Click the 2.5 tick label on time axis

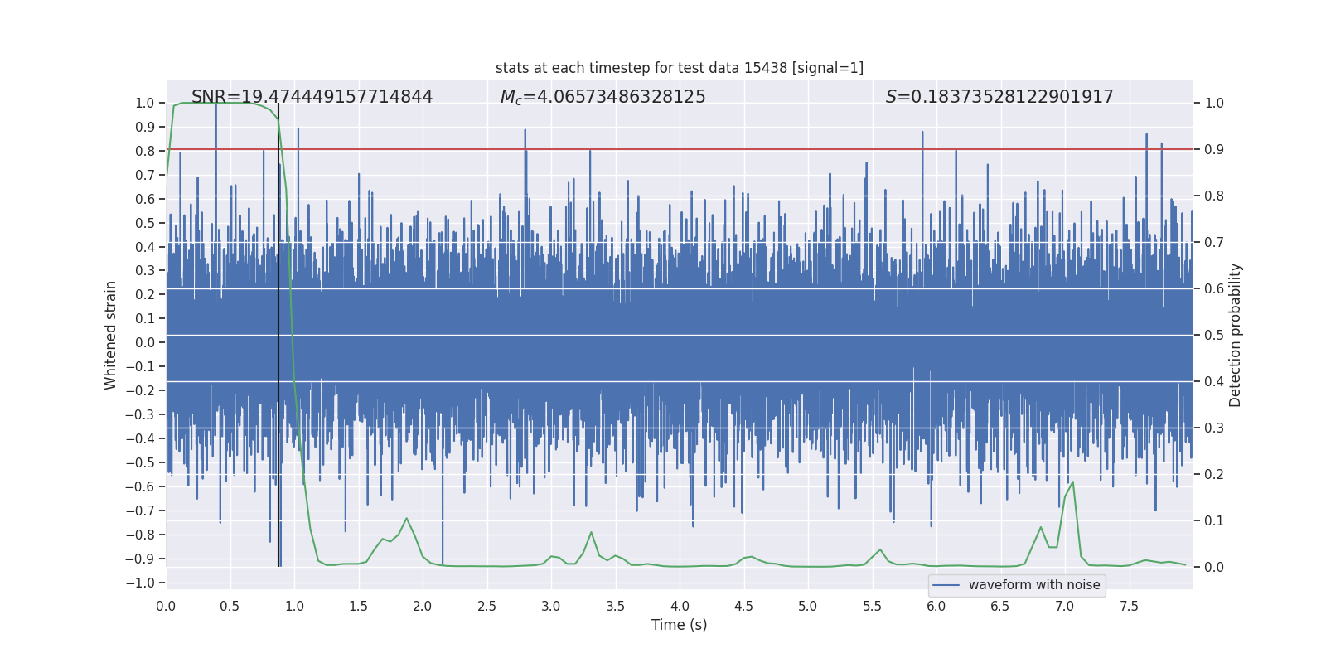(486, 607)
